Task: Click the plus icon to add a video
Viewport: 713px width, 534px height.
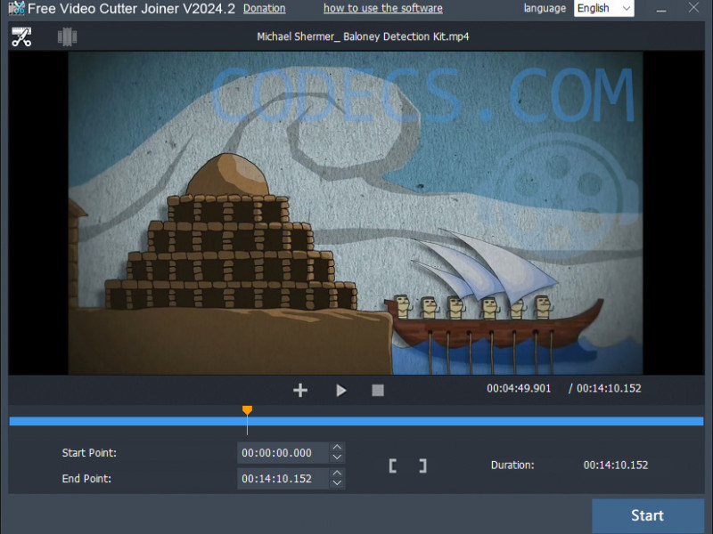Action: [300, 390]
